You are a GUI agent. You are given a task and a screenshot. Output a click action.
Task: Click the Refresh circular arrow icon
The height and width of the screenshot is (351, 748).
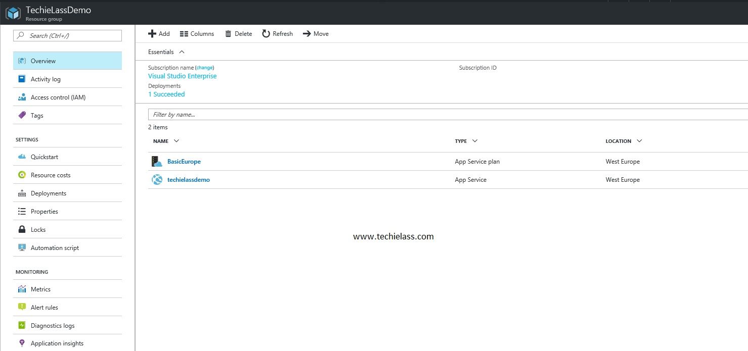pyautogui.click(x=266, y=33)
